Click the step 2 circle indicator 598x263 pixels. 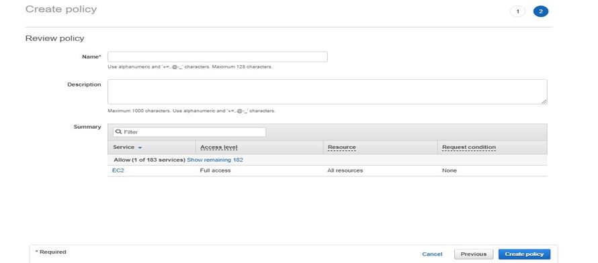[x=541, y=12]
